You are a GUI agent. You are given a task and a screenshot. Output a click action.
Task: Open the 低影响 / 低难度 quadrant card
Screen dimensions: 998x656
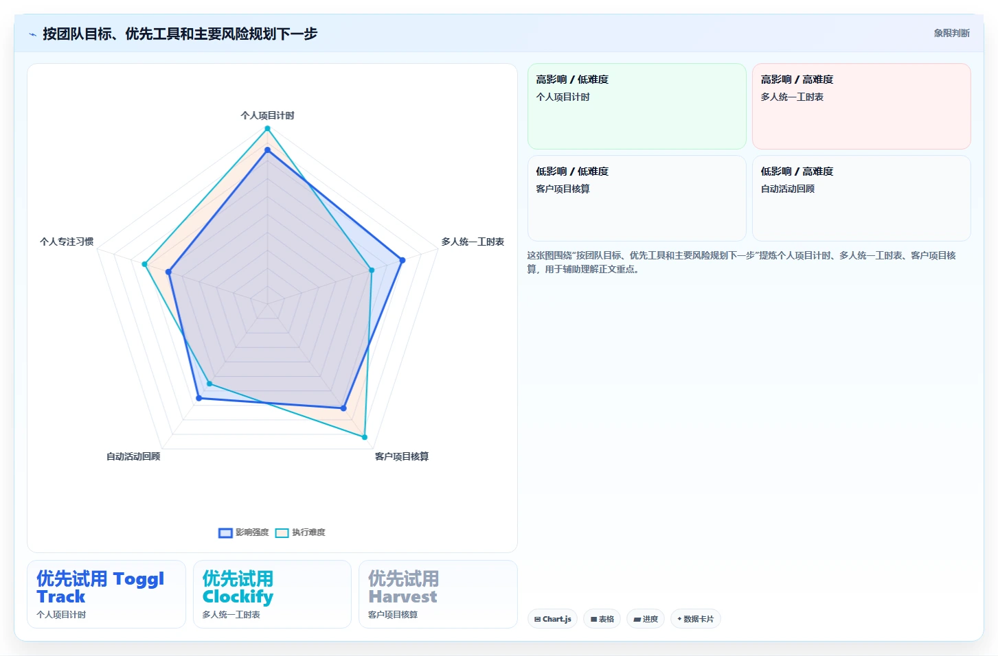(637, 198)
